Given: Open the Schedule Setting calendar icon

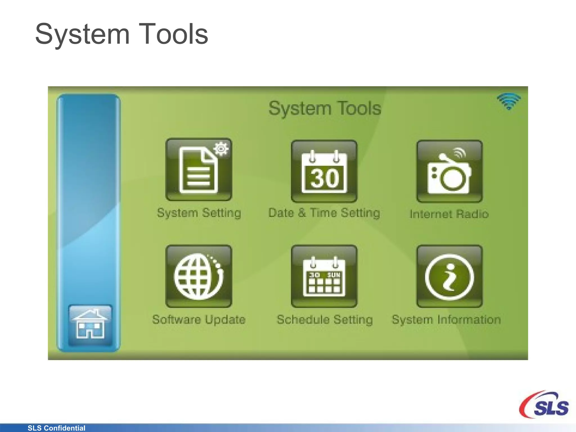Looking at the screenshot, I should [x=324, y=276].
